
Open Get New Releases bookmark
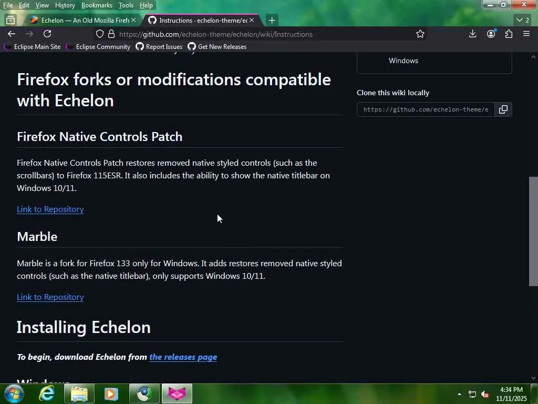(x=217, y=47)
